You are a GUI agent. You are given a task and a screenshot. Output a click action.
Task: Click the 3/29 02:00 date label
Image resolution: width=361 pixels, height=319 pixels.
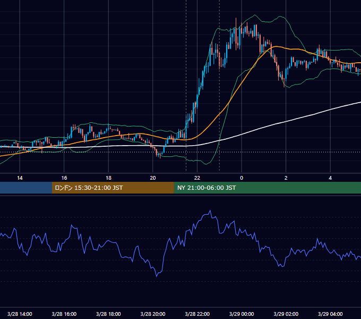(286, 314)
